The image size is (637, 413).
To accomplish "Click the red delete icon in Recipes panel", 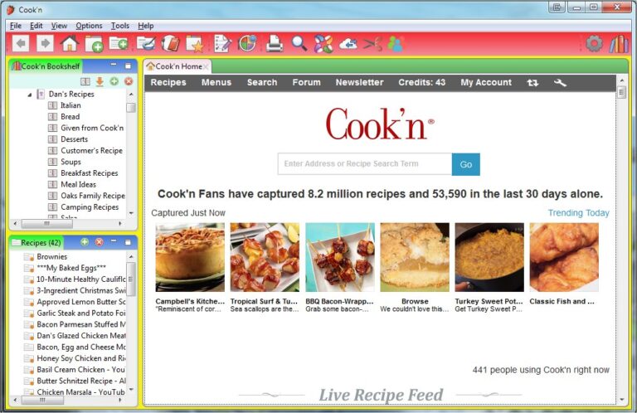I will [x=99, y=242].
